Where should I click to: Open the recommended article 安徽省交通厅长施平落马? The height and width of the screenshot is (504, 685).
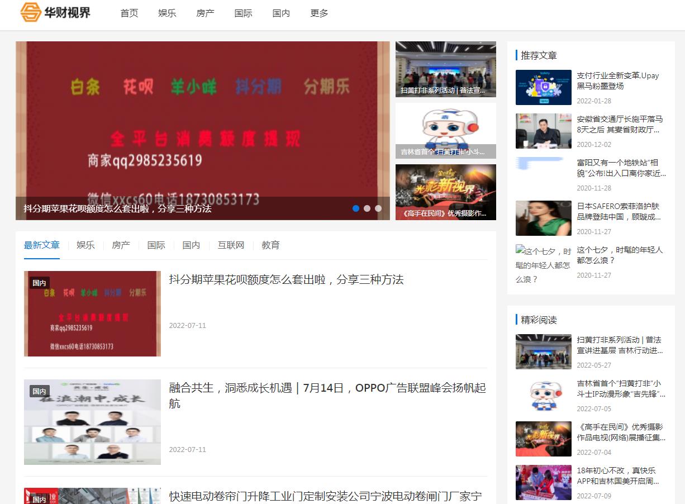(620, 124)
